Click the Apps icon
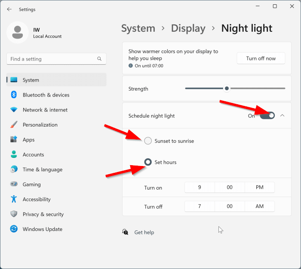 14,139
